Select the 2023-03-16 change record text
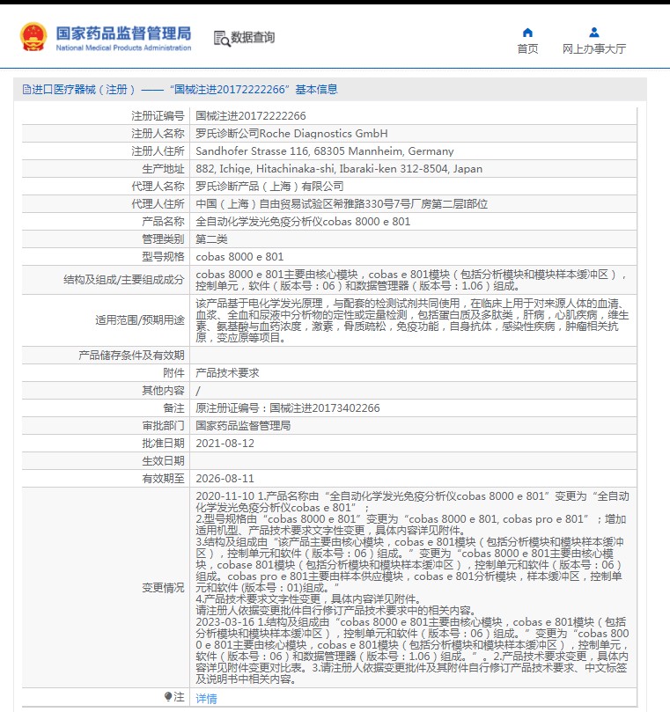 (412, 650)
